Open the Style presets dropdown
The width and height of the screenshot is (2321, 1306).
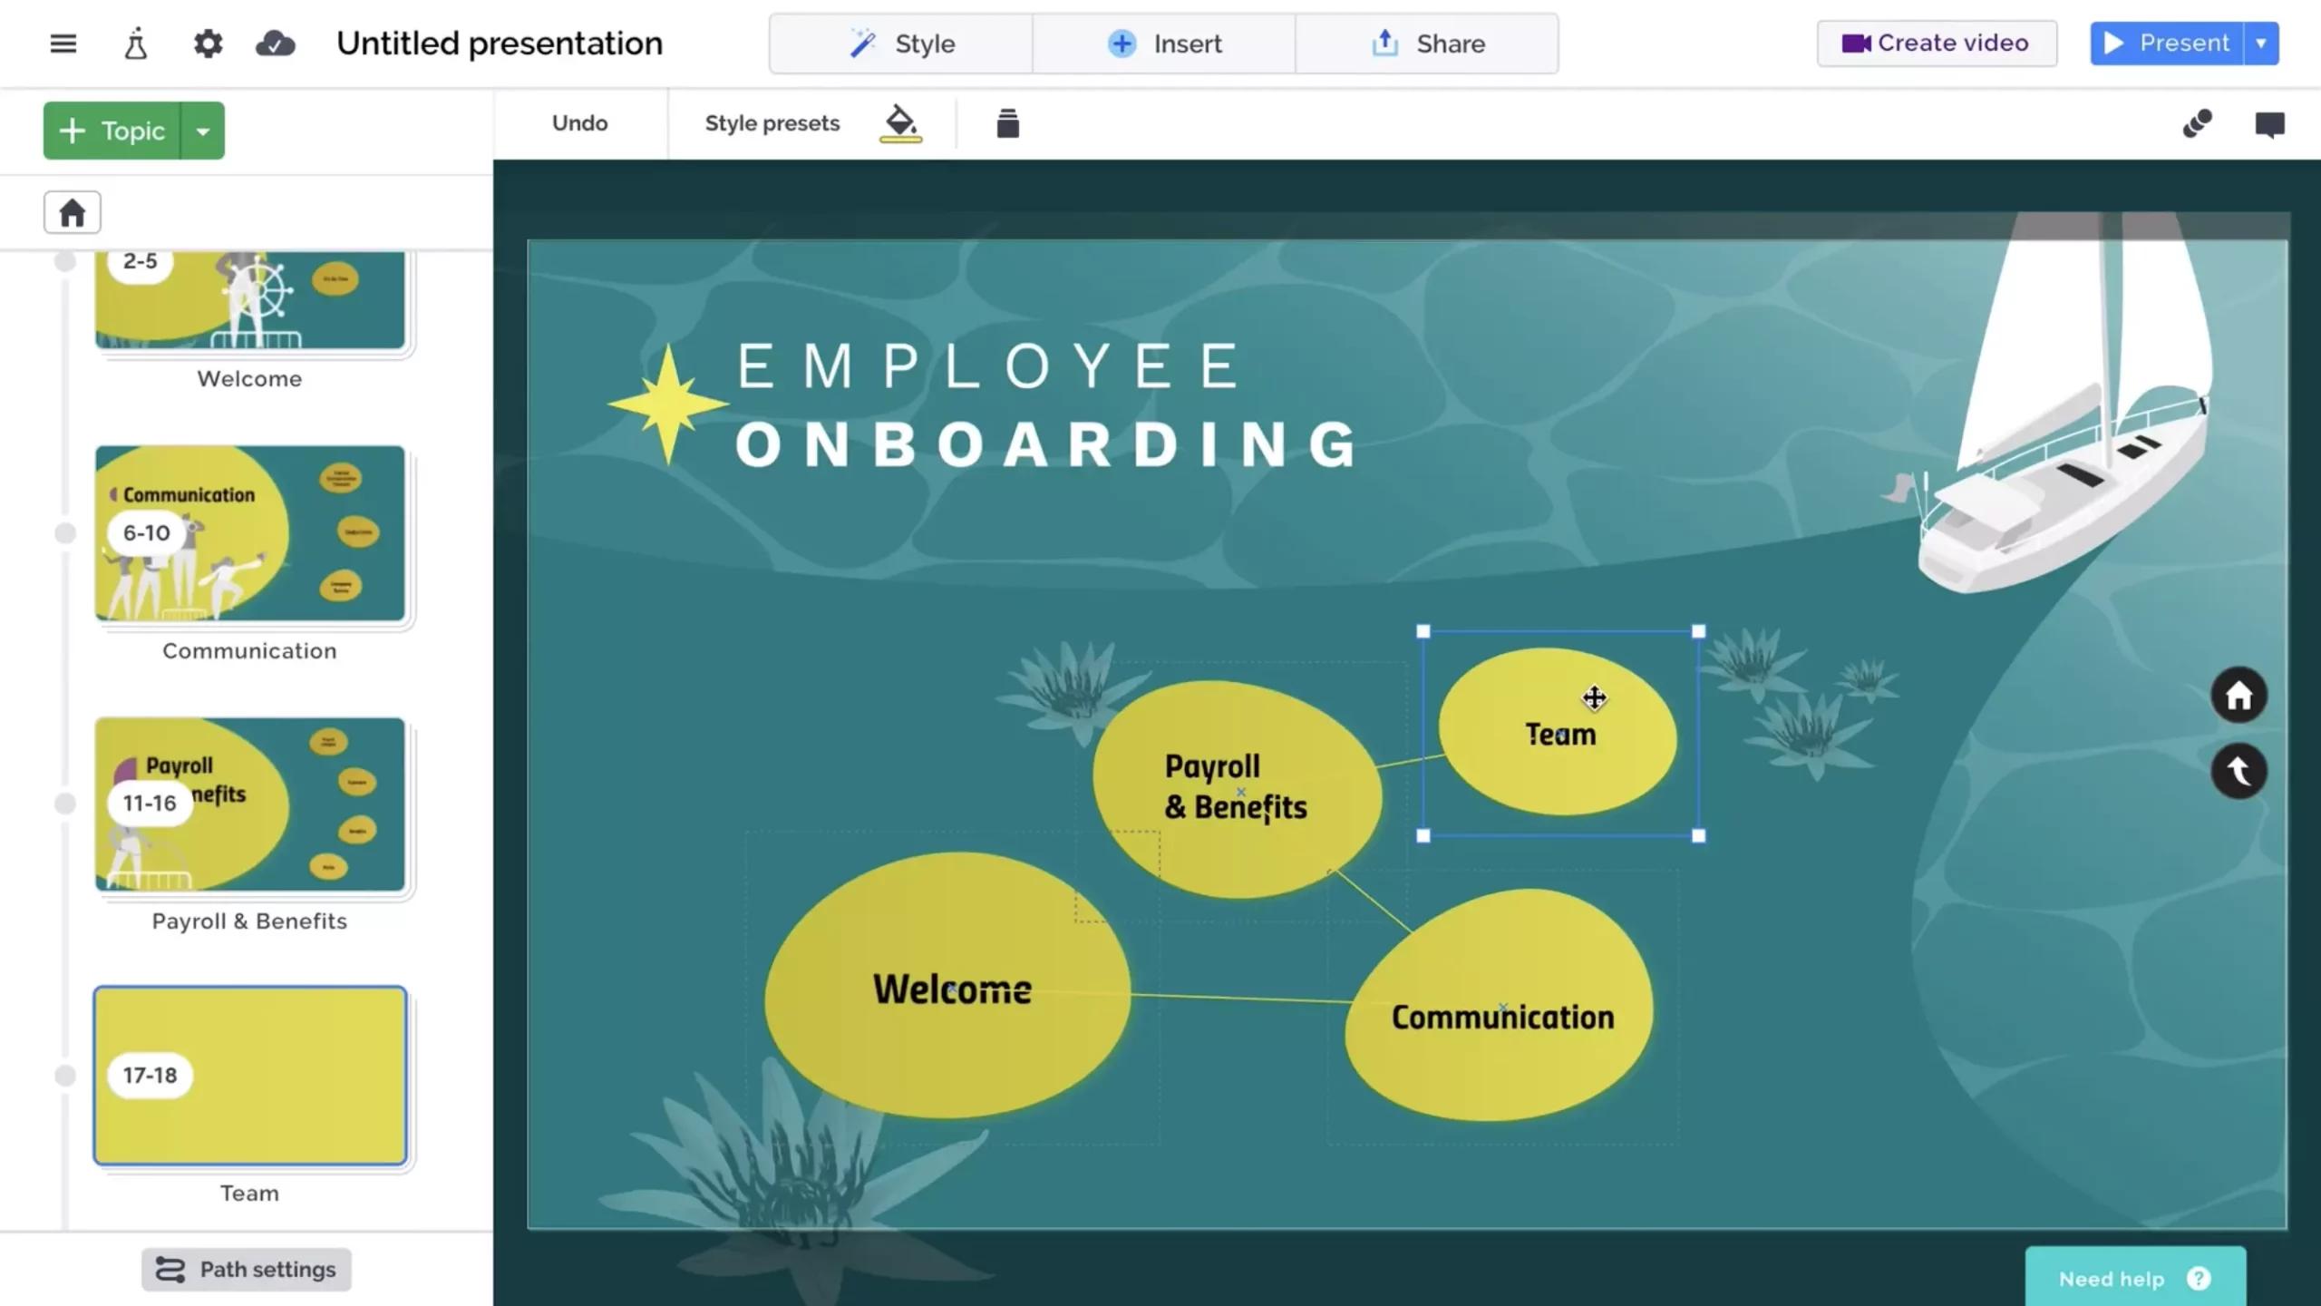tap(772, 122)
